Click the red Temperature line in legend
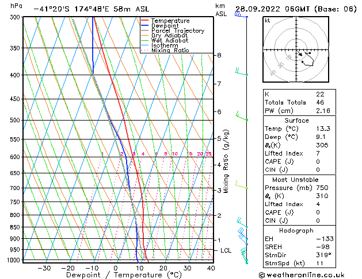 click(x=145, y=21)
